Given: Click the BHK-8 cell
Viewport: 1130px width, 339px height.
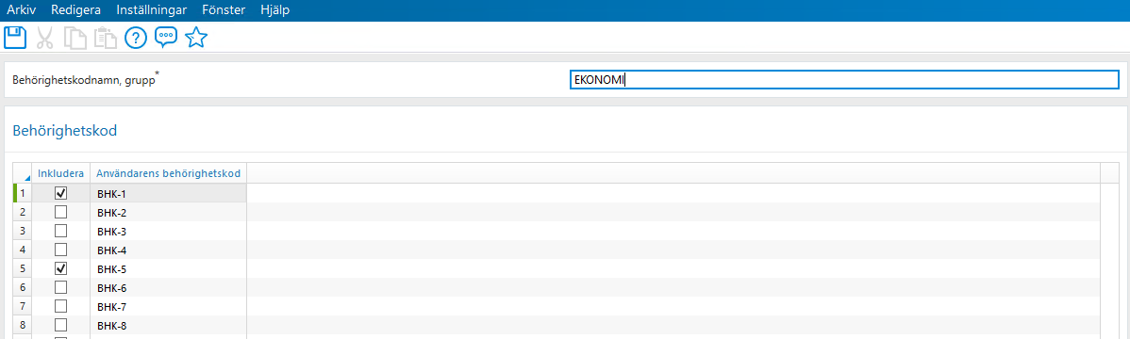Looking at the screenshot, I should (169, 325).
